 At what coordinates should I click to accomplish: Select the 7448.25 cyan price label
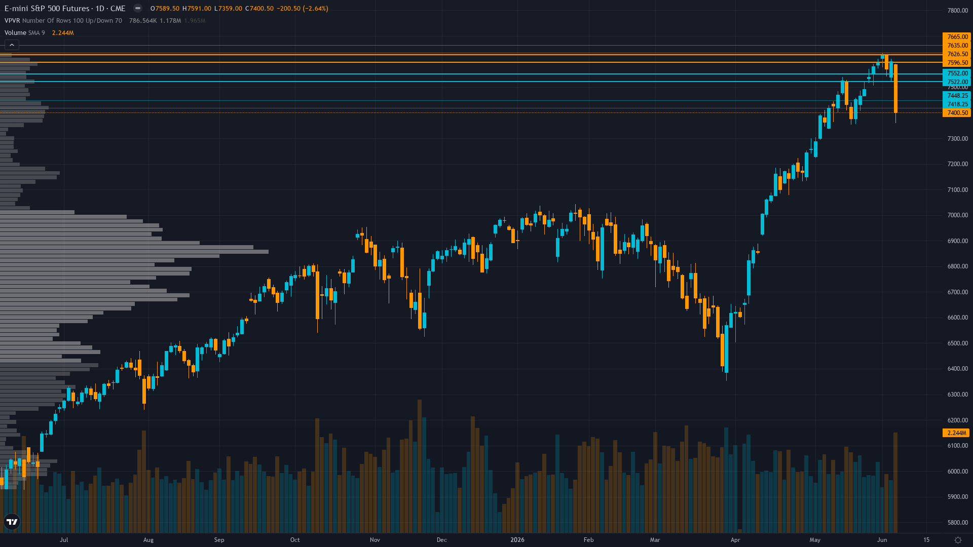click(957, 96)
